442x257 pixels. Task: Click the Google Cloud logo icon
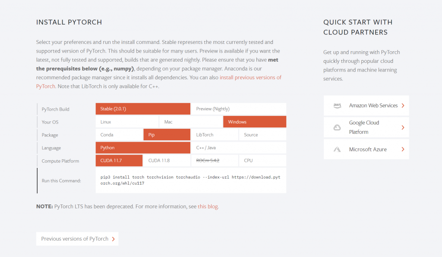pos(337,127)
